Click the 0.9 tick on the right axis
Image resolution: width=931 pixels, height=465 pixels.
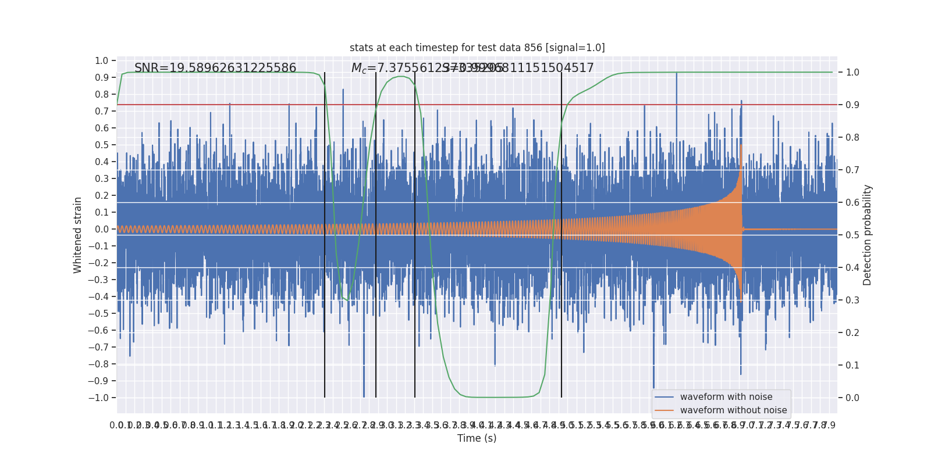click(852, 105)
